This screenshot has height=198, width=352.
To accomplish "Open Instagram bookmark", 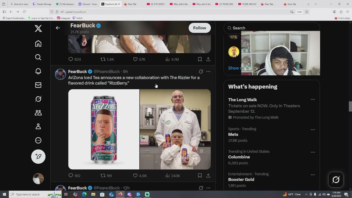I will pyautogui.click(x=64, y=18).
